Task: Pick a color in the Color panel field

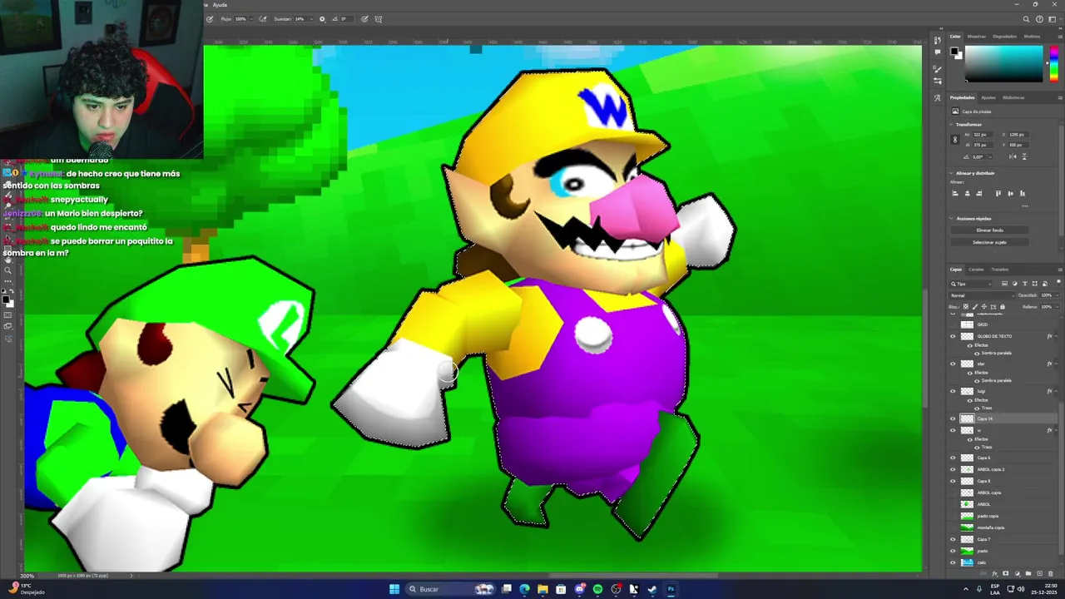Action: tap(1003, 63)
